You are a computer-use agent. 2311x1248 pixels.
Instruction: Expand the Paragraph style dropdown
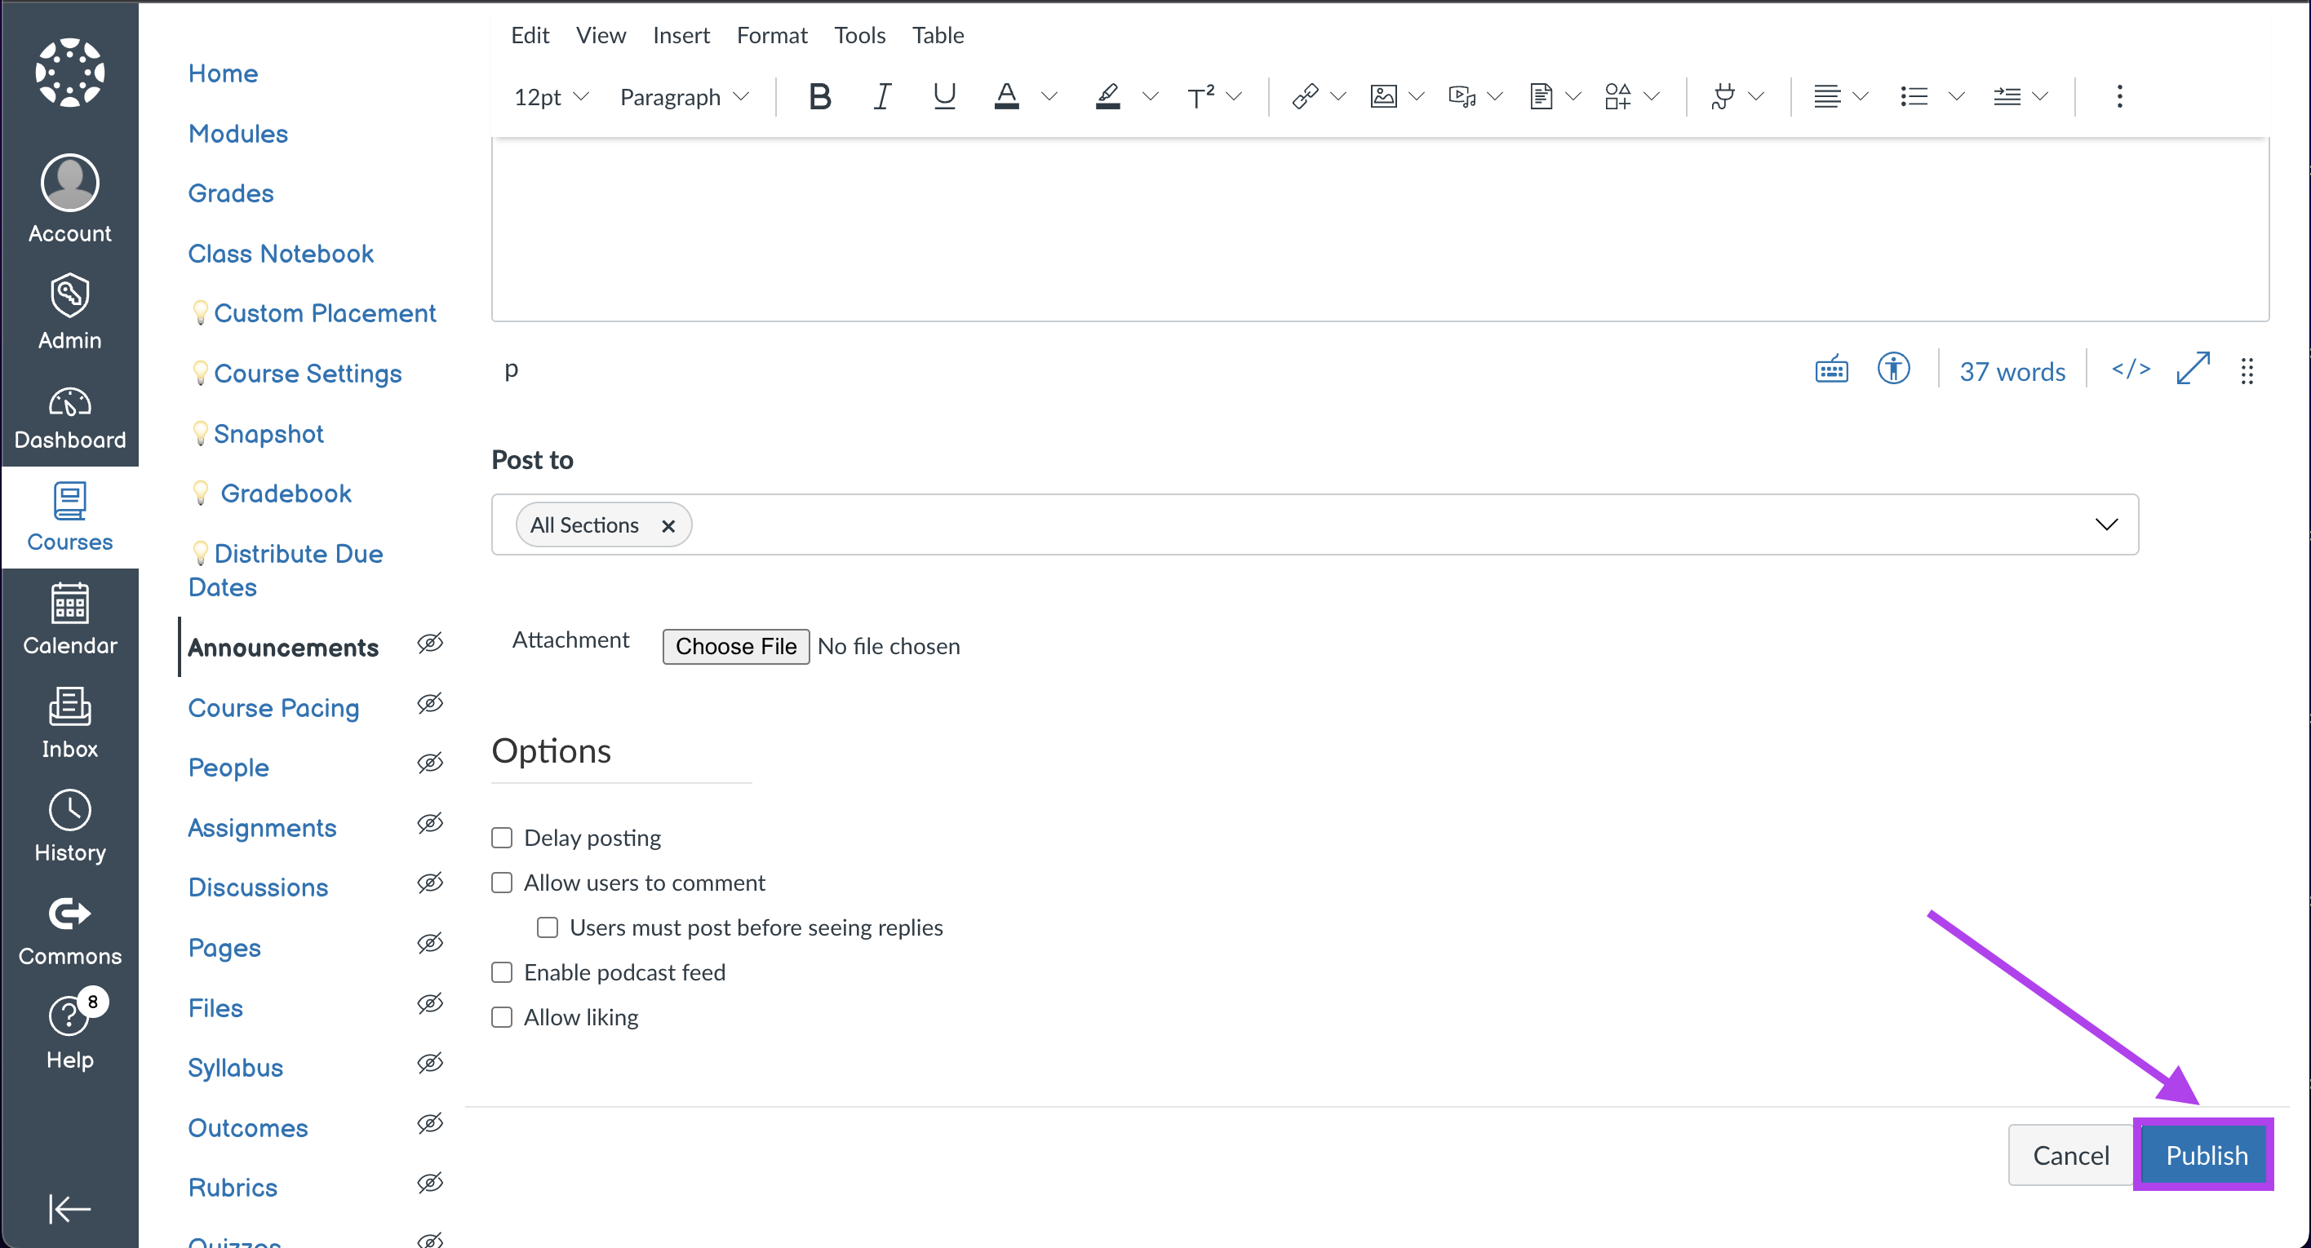[x=685, y=97]
